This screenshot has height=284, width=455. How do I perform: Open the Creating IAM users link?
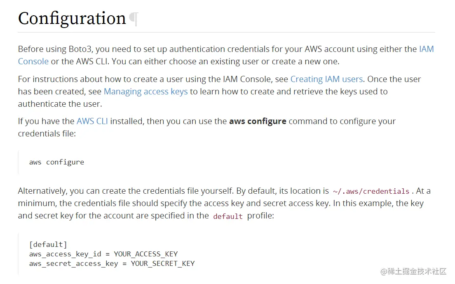[326, 79]
